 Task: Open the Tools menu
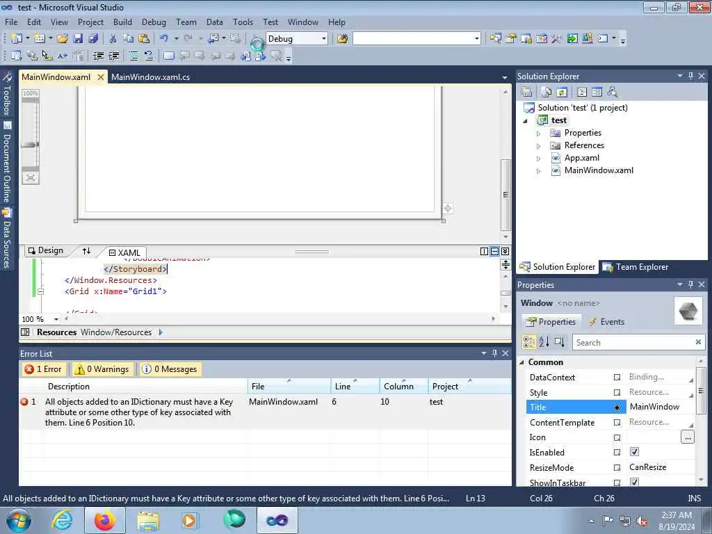click(243, 22)
